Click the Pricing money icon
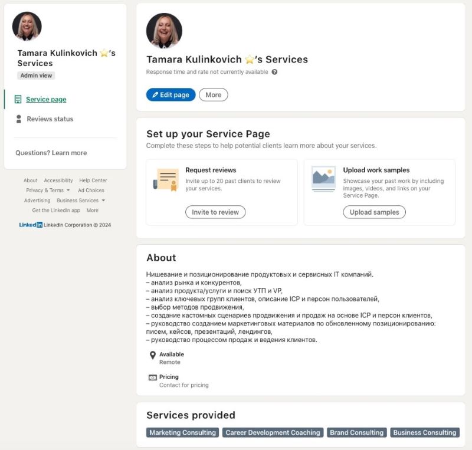Viewport: 472px width, 450px height. pyautogui.click(x=153, y=377)
